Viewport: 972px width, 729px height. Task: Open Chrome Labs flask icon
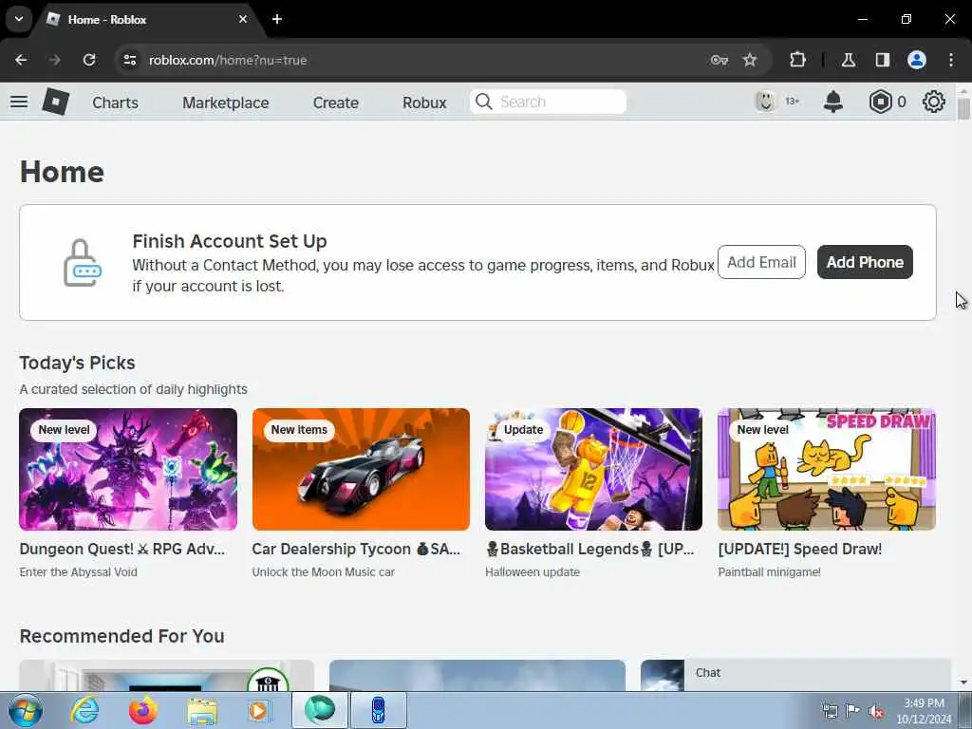(848, 60)
